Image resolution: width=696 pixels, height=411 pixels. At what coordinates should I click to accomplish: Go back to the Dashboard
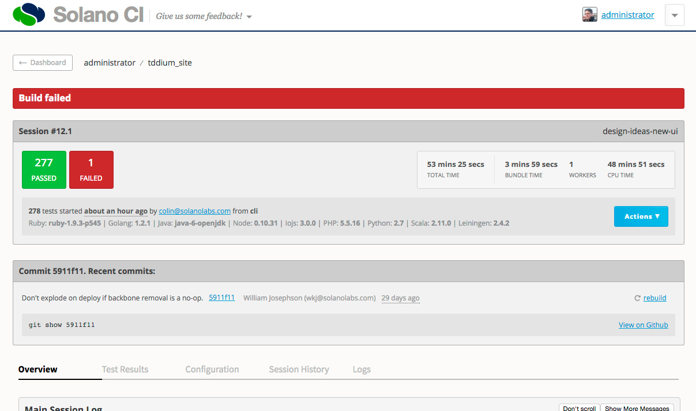(x=43, y=63)
